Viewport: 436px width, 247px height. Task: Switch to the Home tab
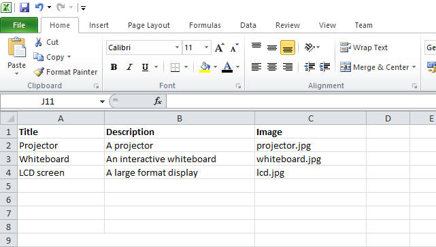click(60, 25)
